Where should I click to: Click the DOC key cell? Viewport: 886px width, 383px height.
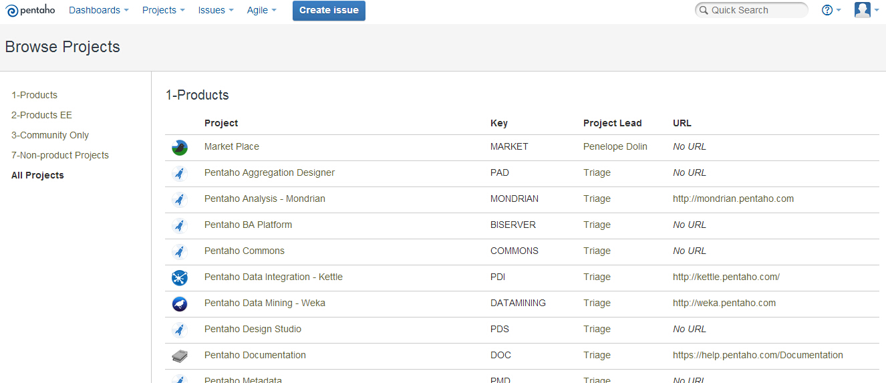point(500,355)
